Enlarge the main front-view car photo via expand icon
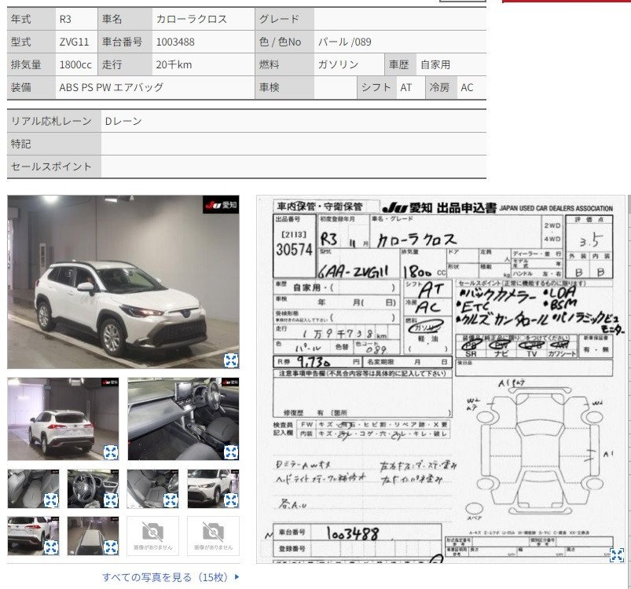The height and width of the screenshot is (589, 631). (231, 360)
